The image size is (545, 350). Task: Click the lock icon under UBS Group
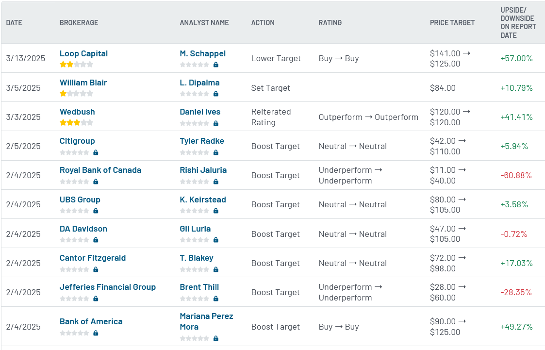(x=96, y=211)
